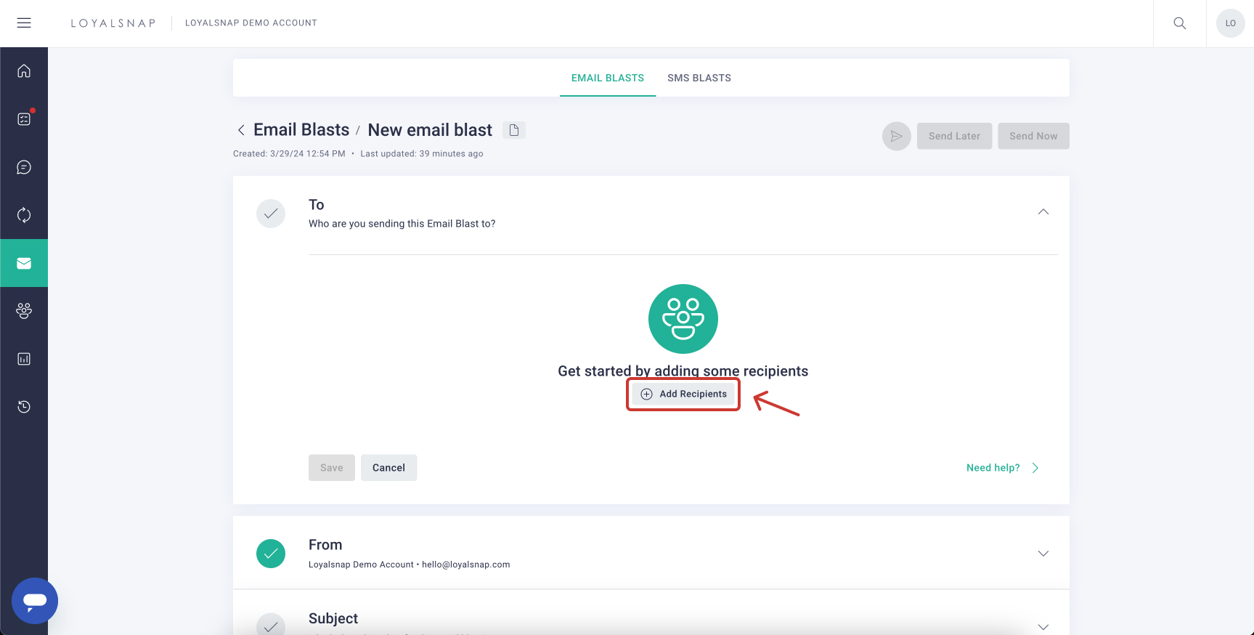Expand the Subject section
Image resolution: width=1254 pixels, height=635 pixels.
[x=1043, y=626]
